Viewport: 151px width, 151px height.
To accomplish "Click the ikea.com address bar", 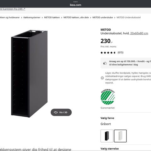I will pyautogui.click(x=75, y=5).
